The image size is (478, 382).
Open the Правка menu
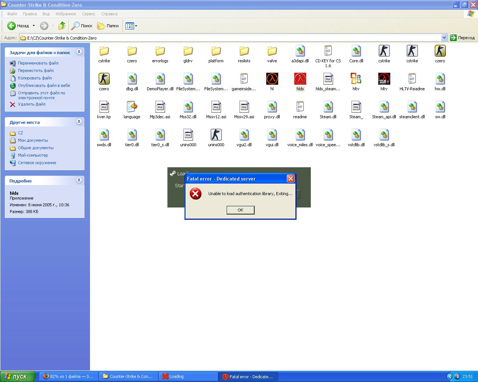coord(30,14)
